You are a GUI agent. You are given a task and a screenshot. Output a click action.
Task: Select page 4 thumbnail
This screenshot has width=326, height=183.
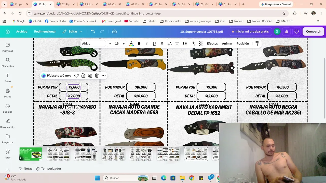click(113, 154)
